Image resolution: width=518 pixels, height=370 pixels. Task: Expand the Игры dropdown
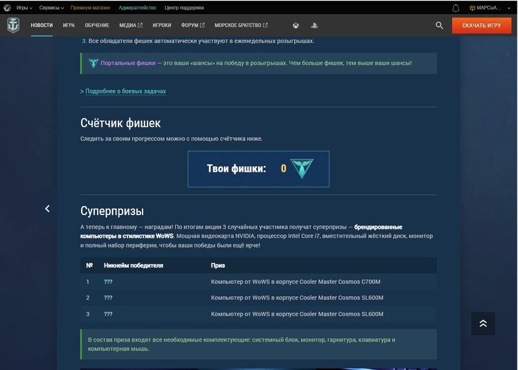pos(24,8)
